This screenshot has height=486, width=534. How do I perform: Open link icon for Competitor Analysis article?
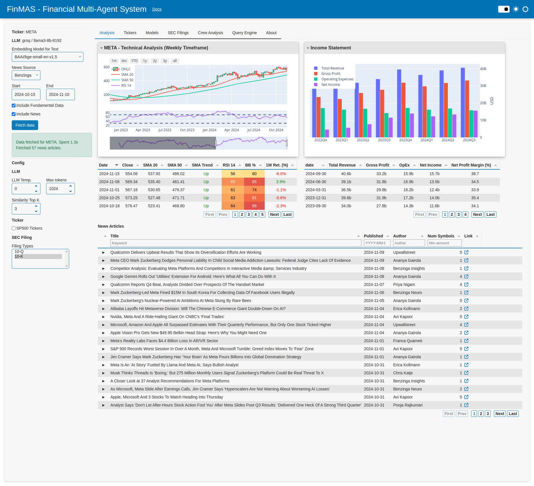pos(466,268)
